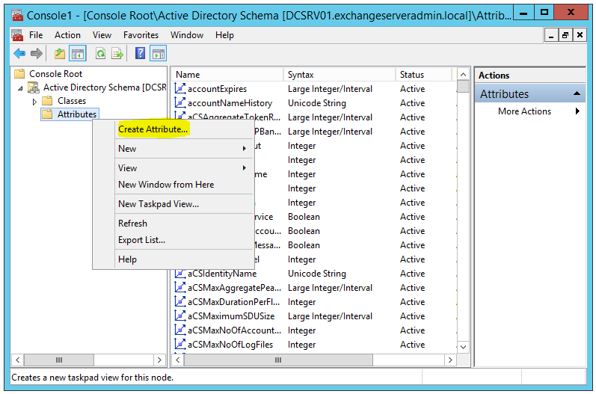Click the aCSMaxAggregatePea... attribute icon
Viewport: 596px width, 394px height.
pos(179,288)
